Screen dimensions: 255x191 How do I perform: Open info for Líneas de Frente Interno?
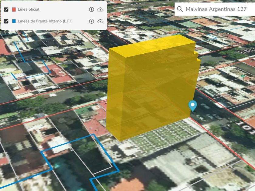click(x=91, y=21)
